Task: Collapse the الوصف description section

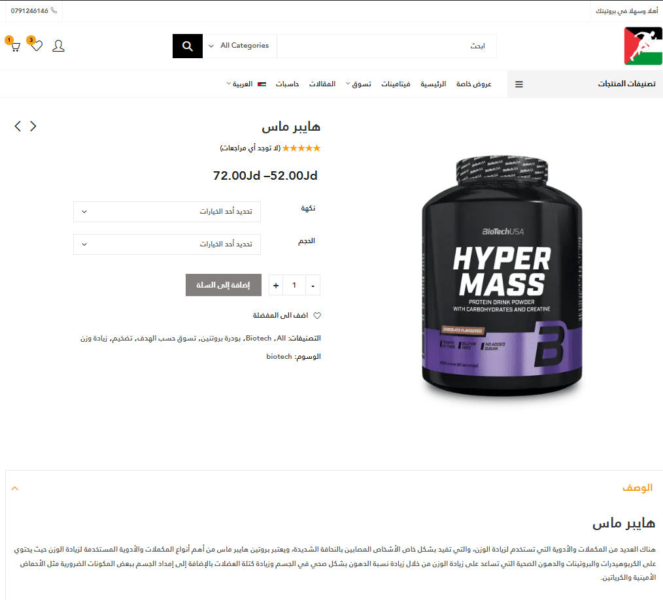Action: [x=15, y=488]
